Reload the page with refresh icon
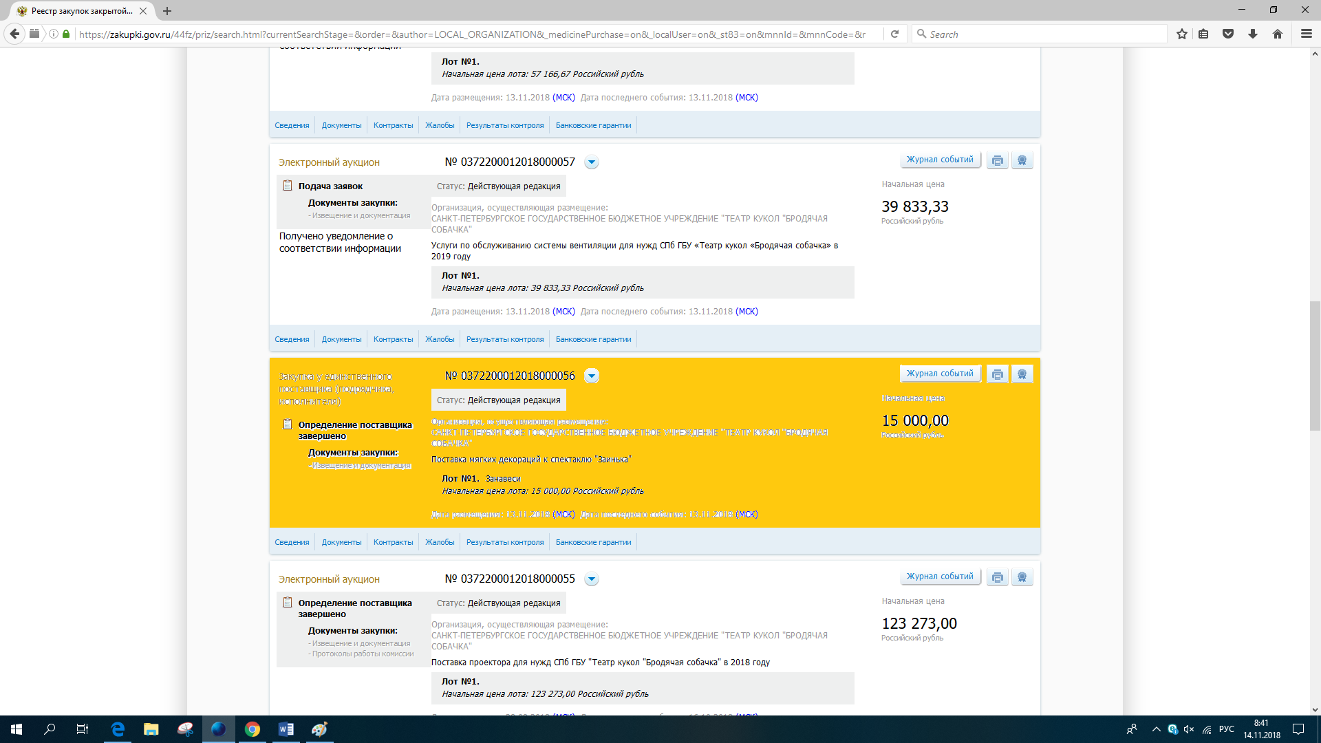 coord(894,34)
